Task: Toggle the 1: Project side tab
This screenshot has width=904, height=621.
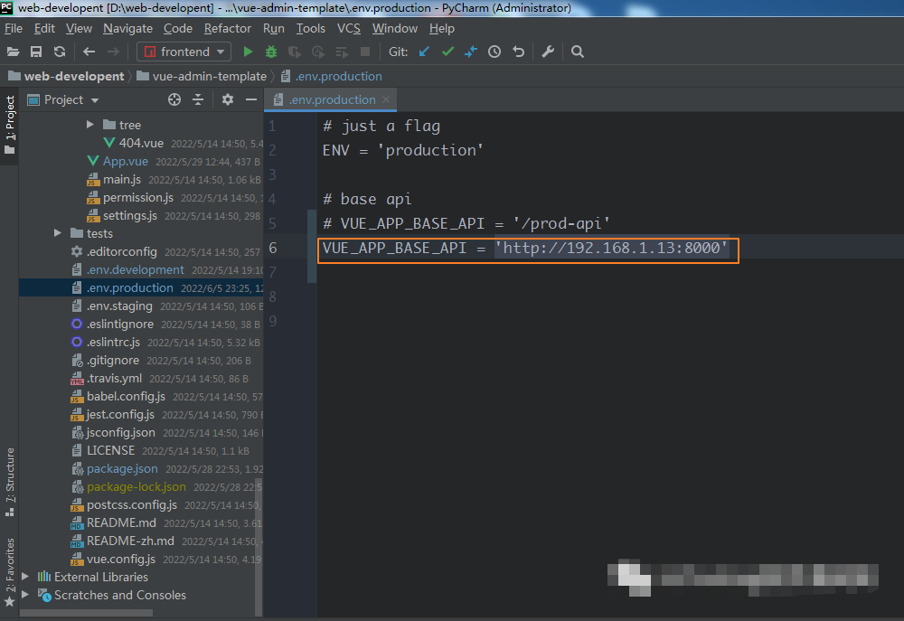Action: 9,125
